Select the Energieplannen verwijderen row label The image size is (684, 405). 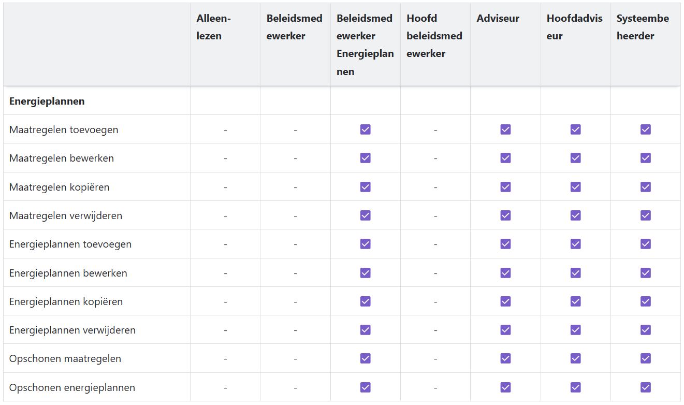coord(72,330)
